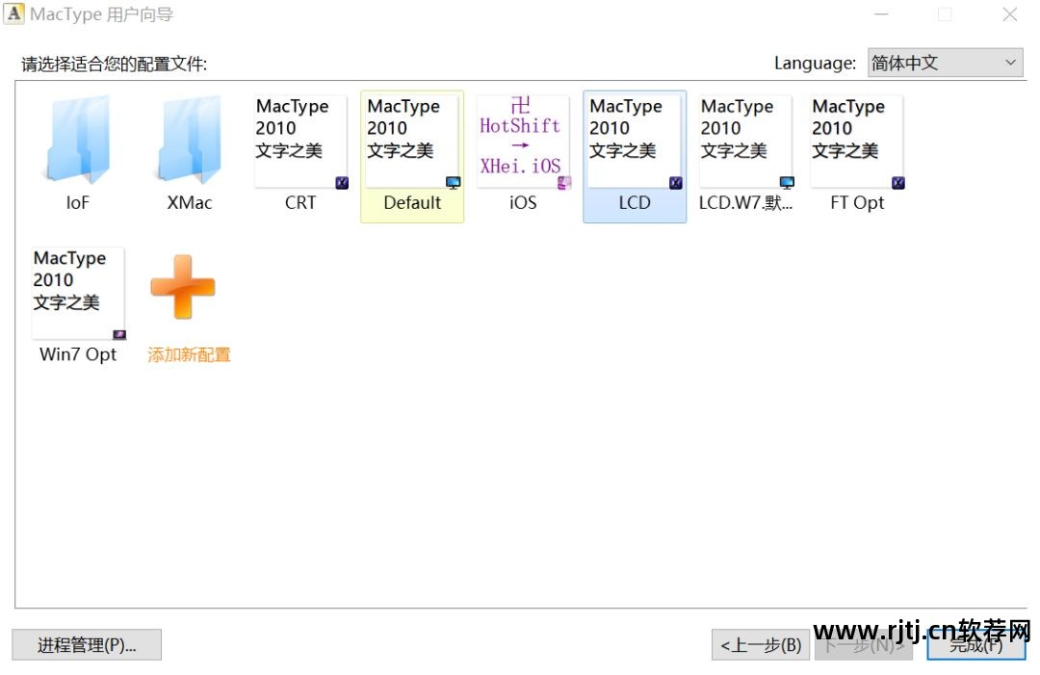Click the orange plus add-profile icon

pyautogui.click(x=183, y=286)
